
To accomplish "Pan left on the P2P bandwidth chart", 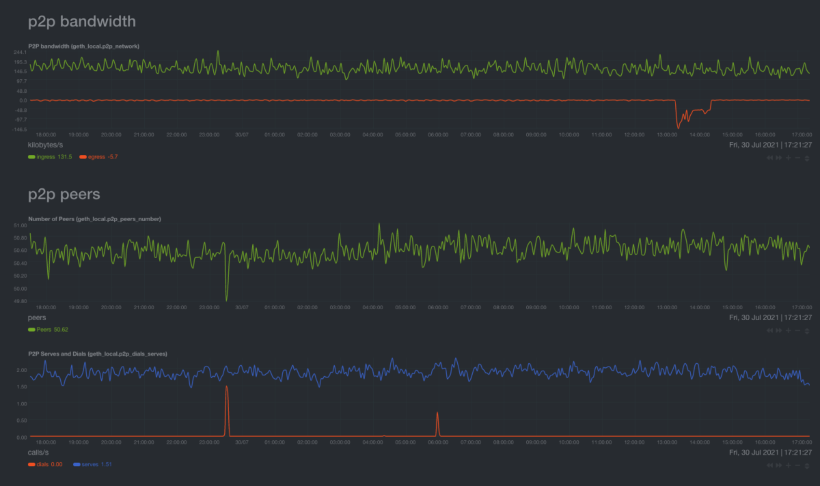I will [x=770, y=158].
